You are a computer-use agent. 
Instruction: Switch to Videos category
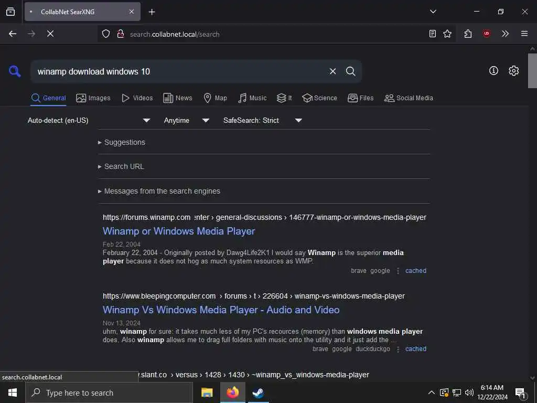(137, 98)
